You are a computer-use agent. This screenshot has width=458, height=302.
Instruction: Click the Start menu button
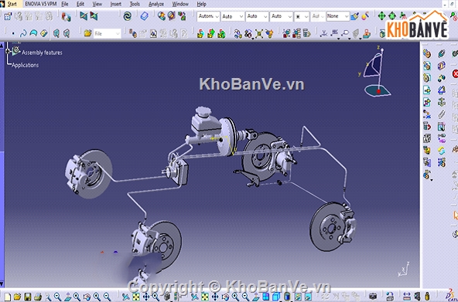(12, 4)
